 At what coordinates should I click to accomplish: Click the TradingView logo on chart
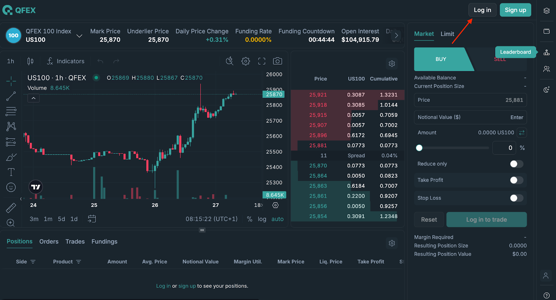coord(36,187)
